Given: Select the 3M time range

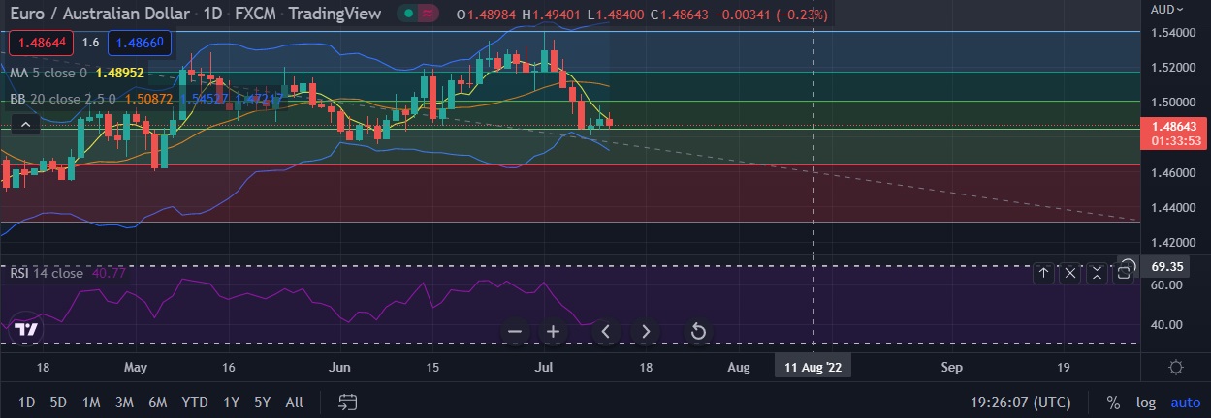Looking at the screenshot, I should [x=124, y=403].
